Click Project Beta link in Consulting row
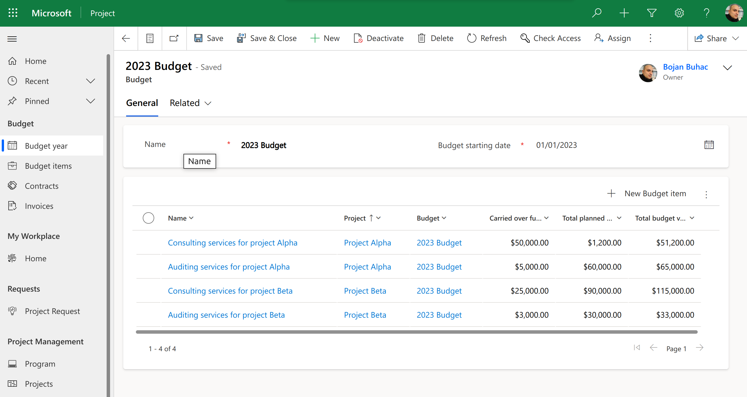 (x=365, y=291)
